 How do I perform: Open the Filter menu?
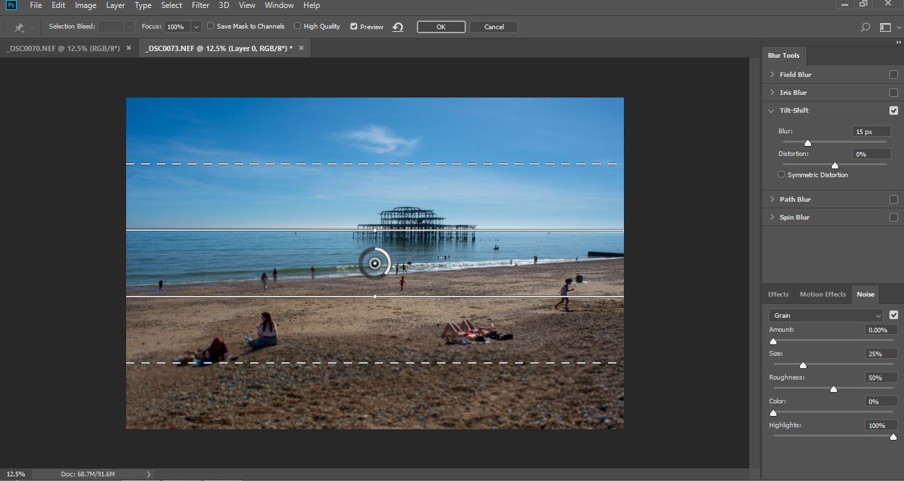[x=200, y=5]
